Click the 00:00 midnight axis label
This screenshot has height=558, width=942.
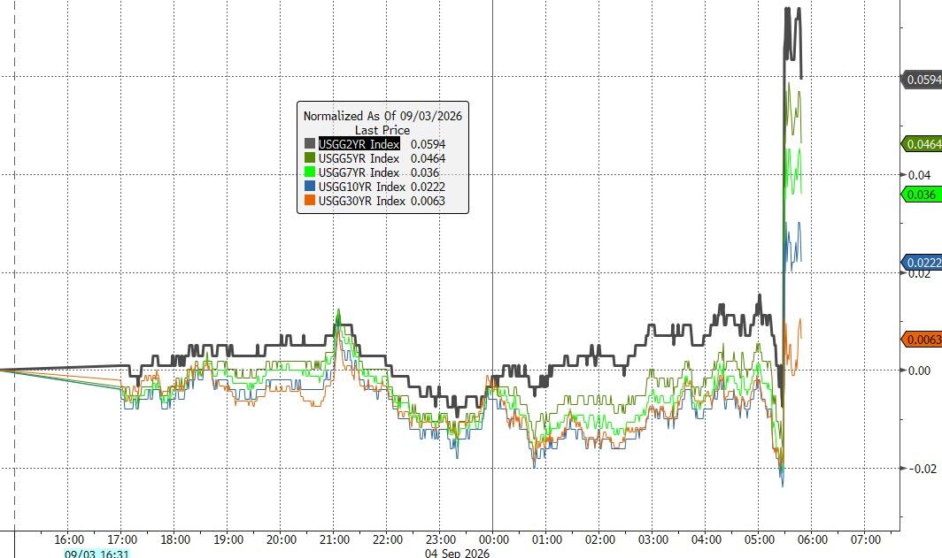pyautogui.click(x=493, y=539)
